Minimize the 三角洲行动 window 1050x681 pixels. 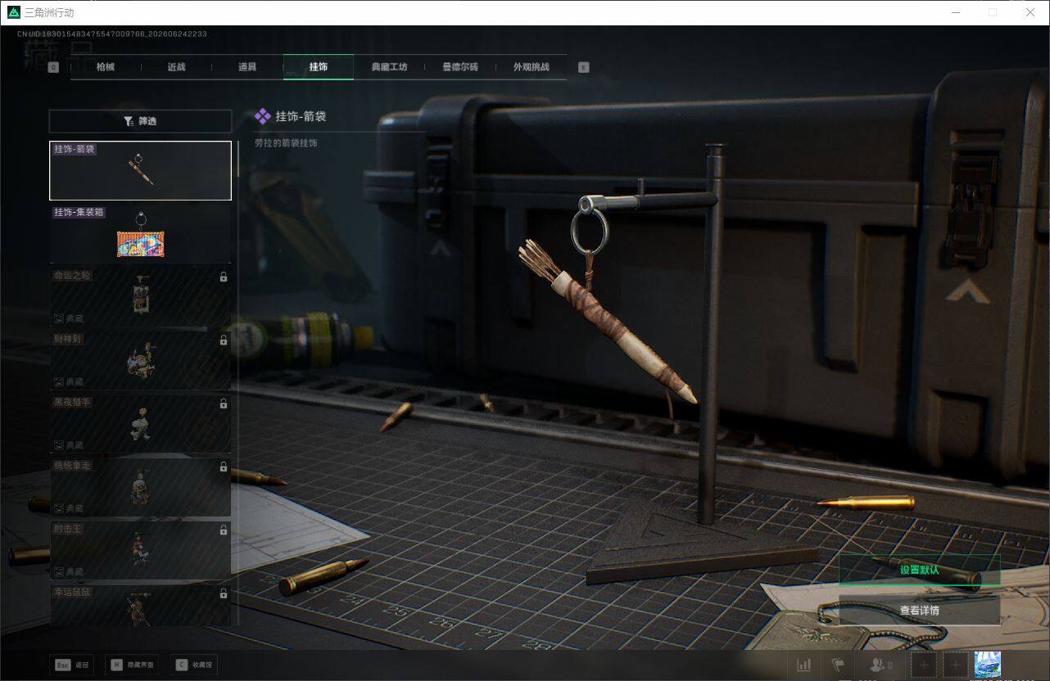(956, 12)
